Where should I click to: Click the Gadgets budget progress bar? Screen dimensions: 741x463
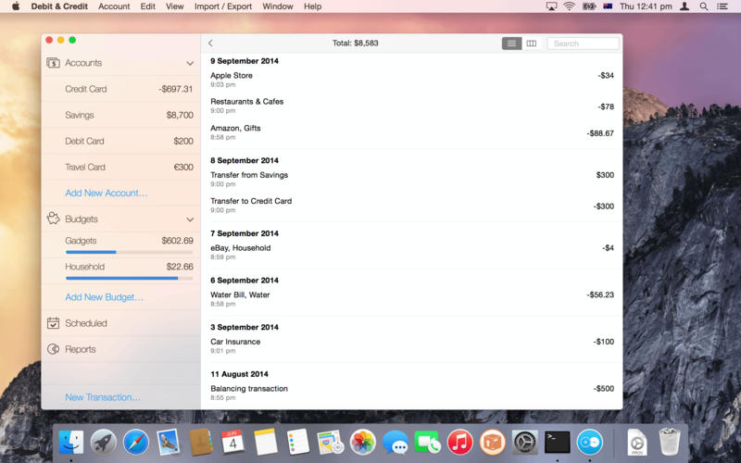pyautogui.click(x=129, y=252)
